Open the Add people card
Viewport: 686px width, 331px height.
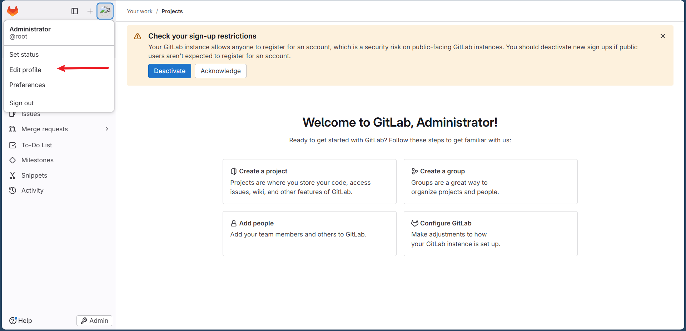point(309,234)
